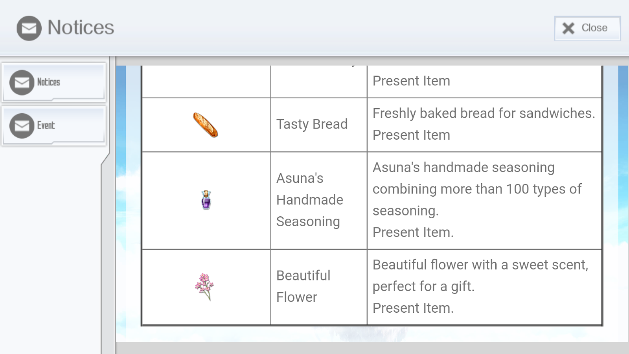This screenshot has width=629, height=354.
Task: Close the Notices window
Action: tap(587, 28)
